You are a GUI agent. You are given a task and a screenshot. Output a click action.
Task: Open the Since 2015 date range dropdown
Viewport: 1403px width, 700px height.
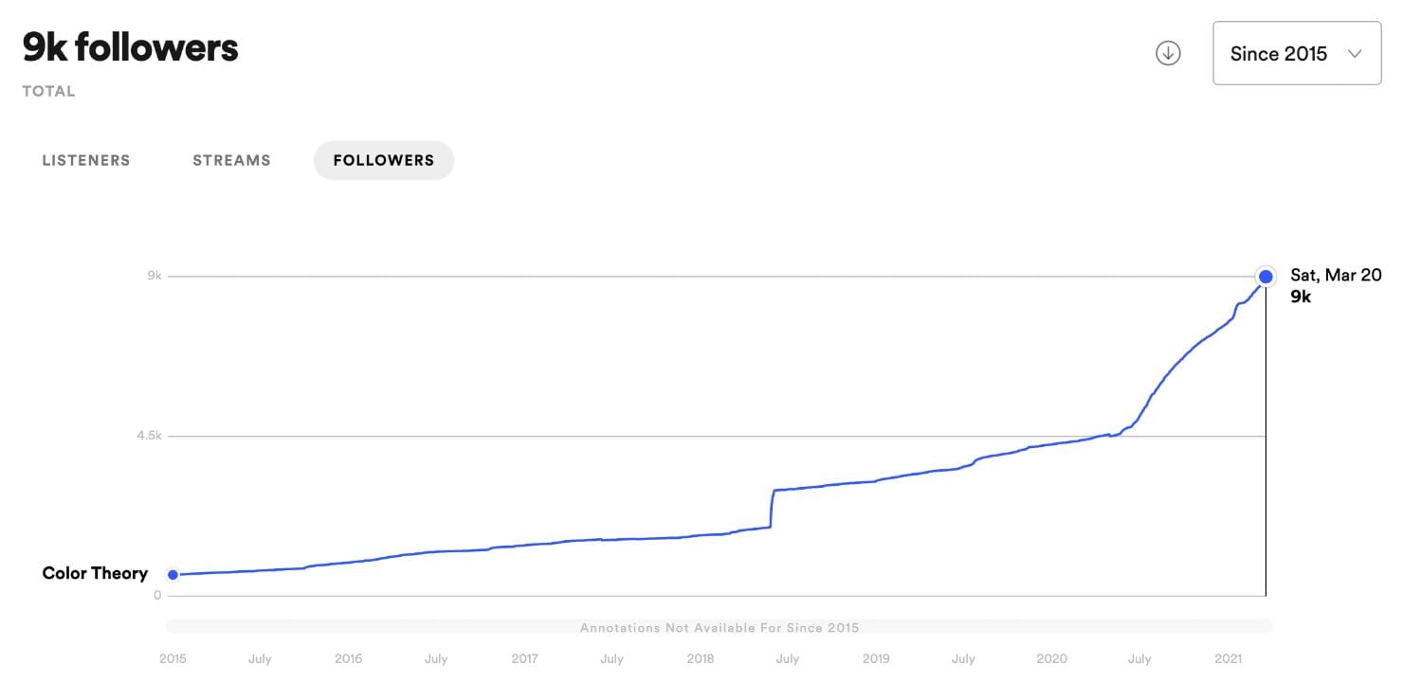point(1296,54)
